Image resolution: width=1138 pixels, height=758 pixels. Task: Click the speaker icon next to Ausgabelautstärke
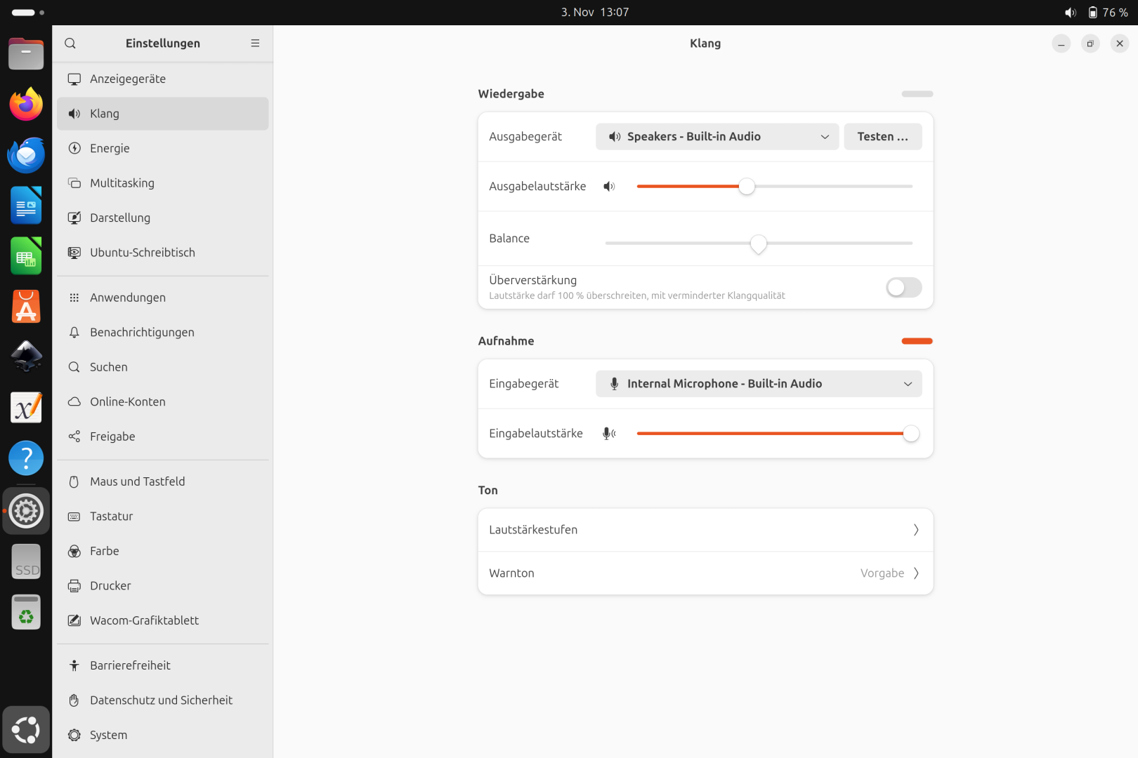coord(609,187)
